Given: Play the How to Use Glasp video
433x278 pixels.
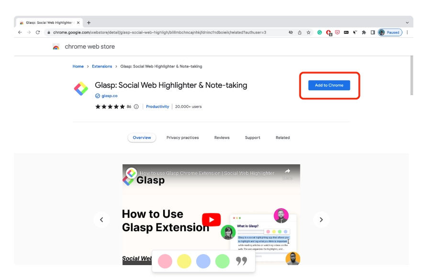Looking at the screenshot, I should pos(211,220).
